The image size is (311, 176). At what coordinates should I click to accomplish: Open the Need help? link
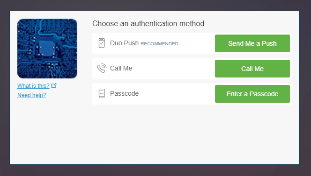(32, 95)
